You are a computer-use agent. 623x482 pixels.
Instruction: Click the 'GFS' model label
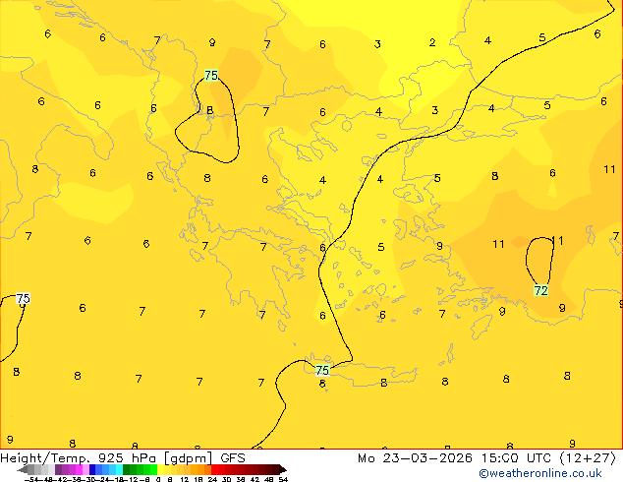pyautogui.click(x=233, y=458)
